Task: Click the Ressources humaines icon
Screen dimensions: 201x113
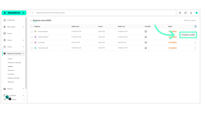Action: click(4, 53)
